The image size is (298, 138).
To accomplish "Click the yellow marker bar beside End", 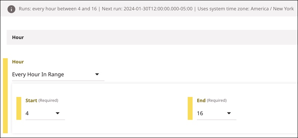I will tap(190, 108).
